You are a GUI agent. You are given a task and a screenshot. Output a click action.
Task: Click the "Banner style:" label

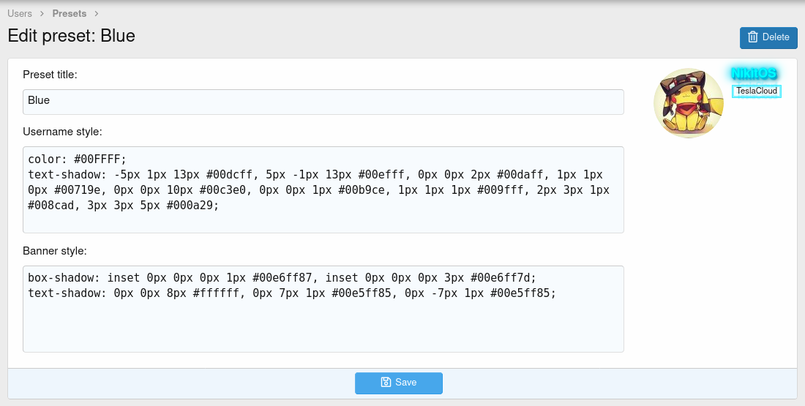point(55,251)
